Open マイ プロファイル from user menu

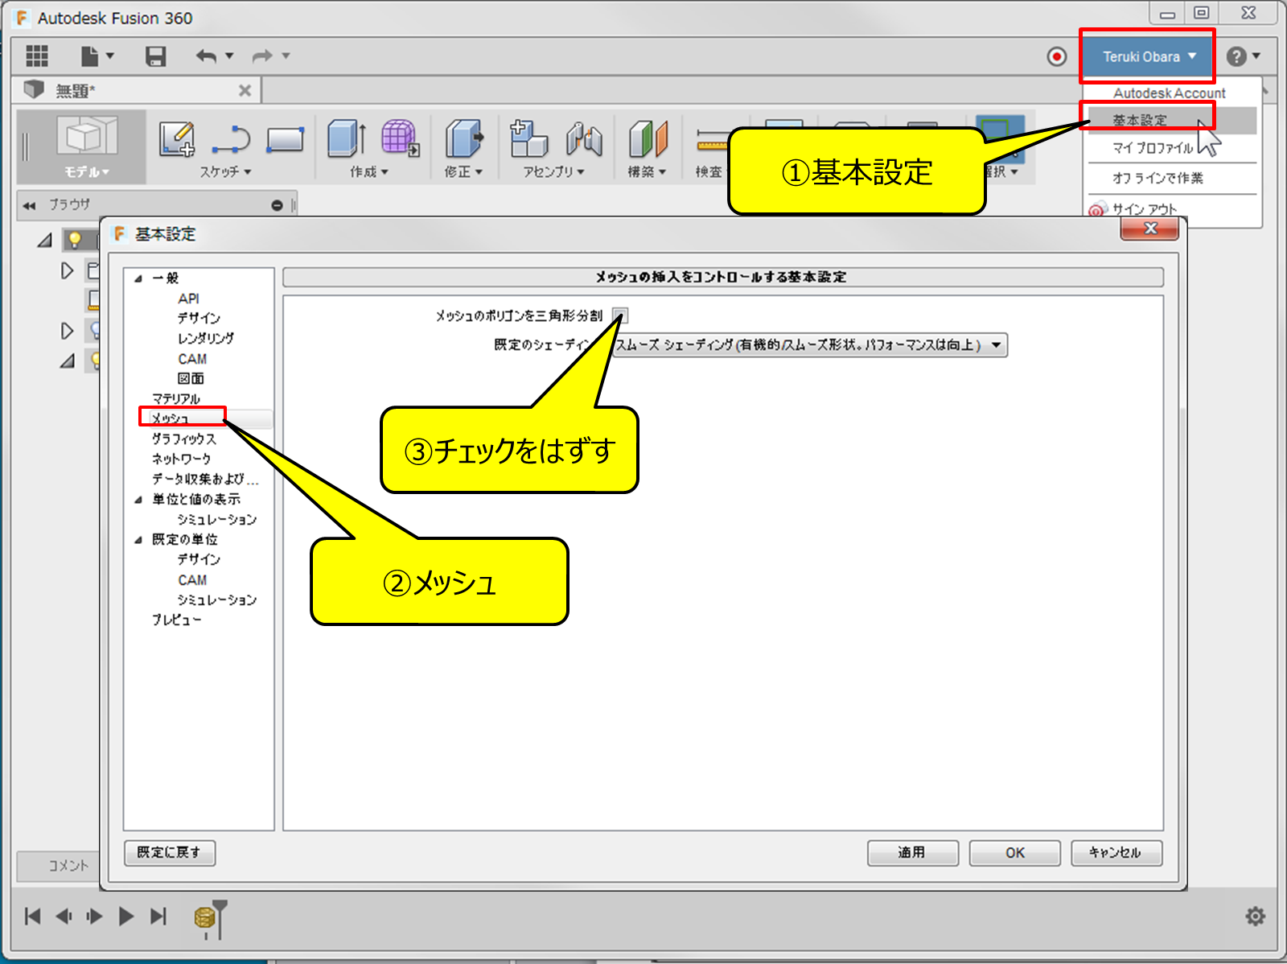coord(1153,148)
